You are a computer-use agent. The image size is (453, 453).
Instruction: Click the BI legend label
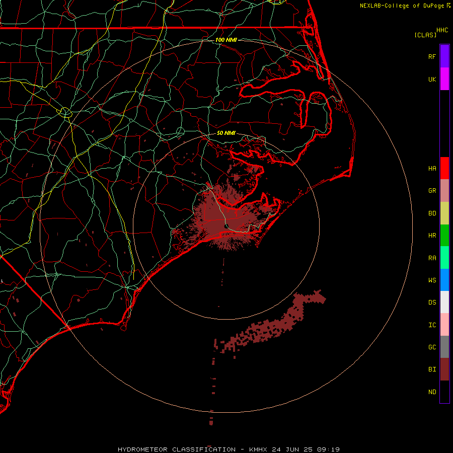tap(432, 369)
